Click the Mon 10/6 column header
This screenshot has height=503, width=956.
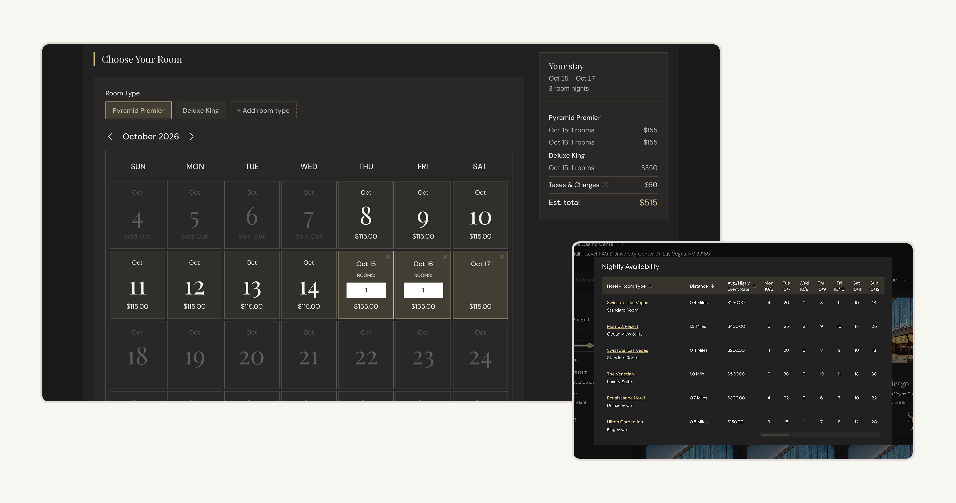769,286
